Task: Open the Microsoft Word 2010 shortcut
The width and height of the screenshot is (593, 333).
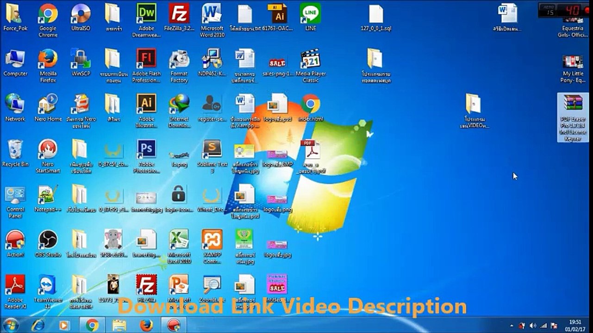Action: [212, 20]
